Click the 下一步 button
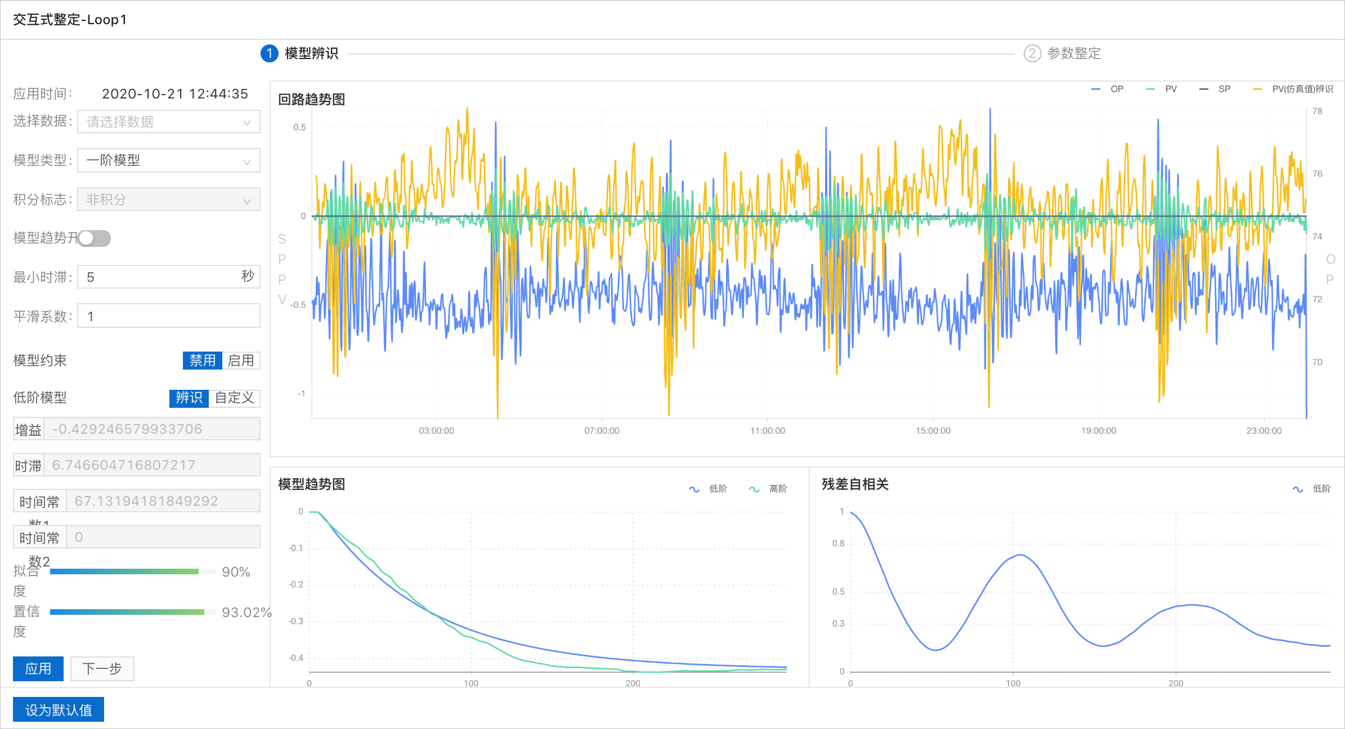The image size is (1345, 729). click(102, 668)
